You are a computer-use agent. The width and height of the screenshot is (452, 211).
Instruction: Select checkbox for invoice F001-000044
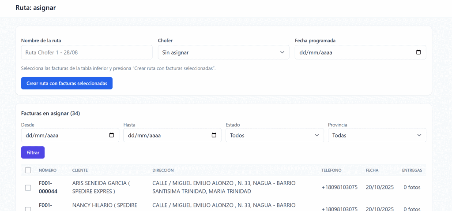point(28,187)
